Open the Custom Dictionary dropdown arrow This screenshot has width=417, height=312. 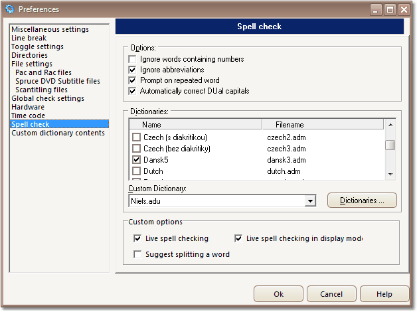coord(310,201)
